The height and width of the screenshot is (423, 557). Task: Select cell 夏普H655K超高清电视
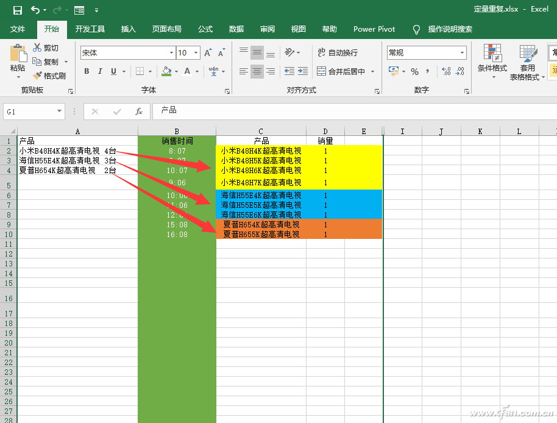point(261,235)
